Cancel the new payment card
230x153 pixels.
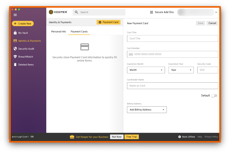pos(212,23)
